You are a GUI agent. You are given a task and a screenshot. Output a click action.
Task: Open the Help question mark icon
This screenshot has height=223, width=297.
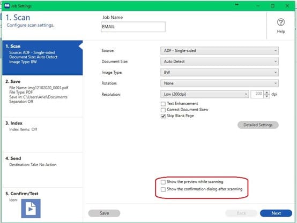[x=281, y=22]
